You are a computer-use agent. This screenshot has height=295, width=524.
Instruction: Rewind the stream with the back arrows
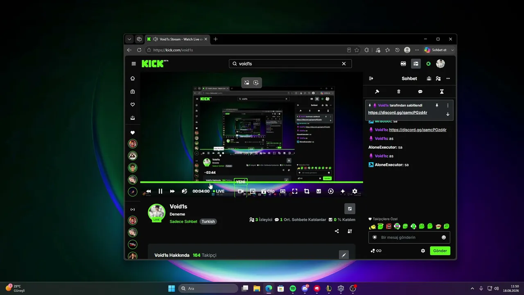click(x=149, y=191)
